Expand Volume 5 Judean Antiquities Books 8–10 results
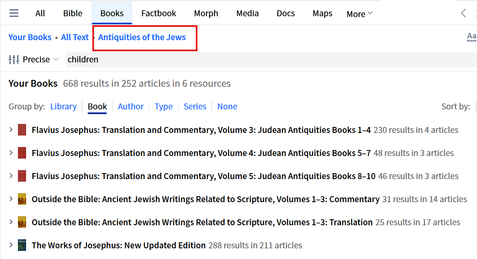The image size is (477, 259). [11, 176]
